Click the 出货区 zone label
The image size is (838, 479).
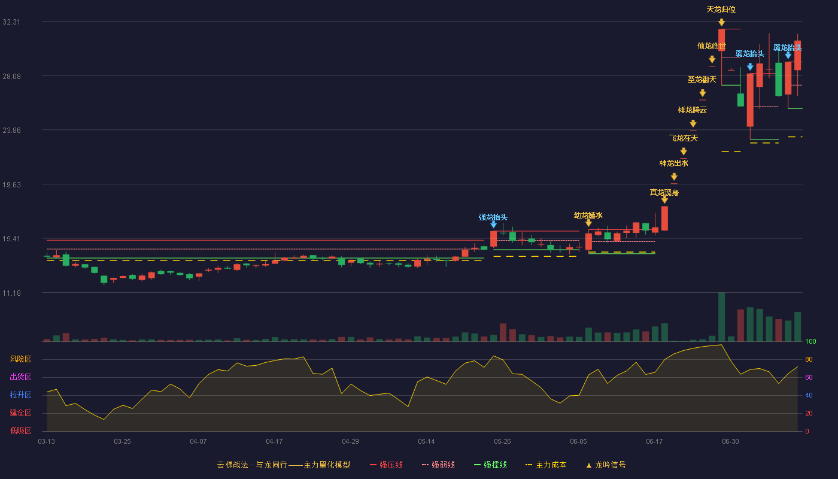(20, 377)
